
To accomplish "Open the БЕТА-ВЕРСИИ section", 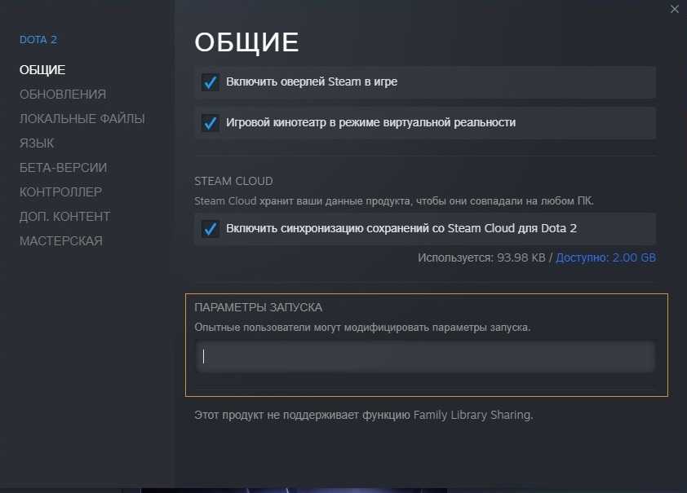I will 63,168.
